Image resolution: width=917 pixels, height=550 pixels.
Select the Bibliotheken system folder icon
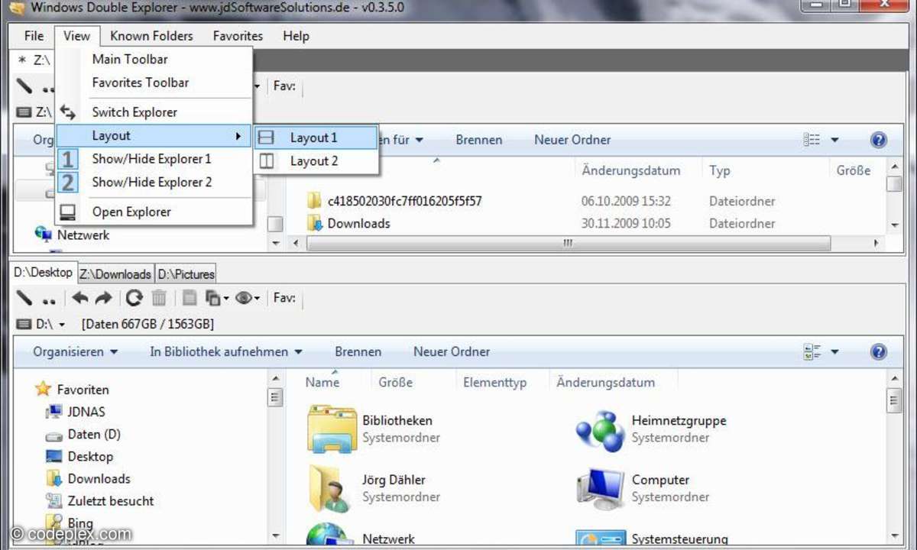[332, 429]
